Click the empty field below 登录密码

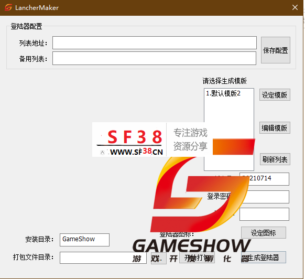click(x=264, y=214)
